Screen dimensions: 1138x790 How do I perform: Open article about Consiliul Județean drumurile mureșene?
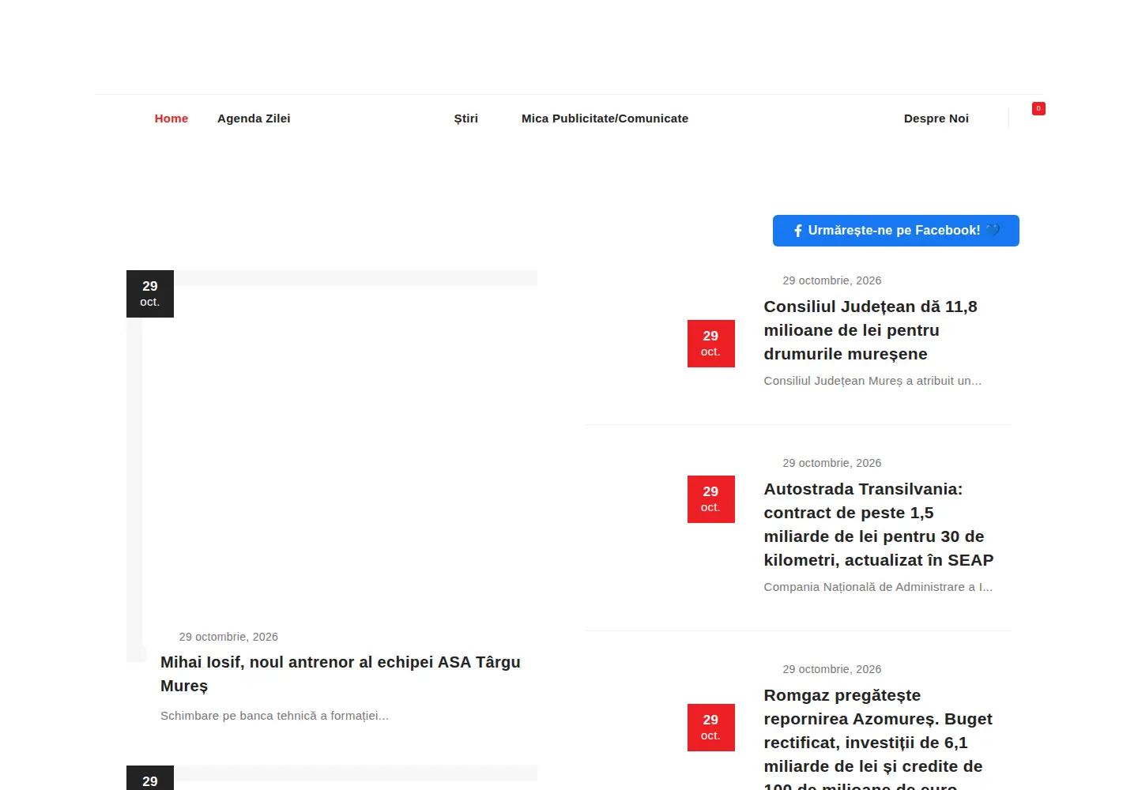tap(871, 330)
